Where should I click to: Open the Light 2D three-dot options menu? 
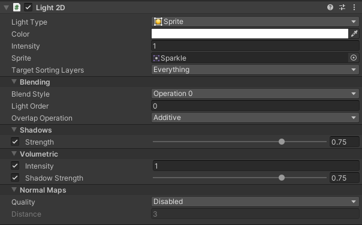tap(354, 7)
